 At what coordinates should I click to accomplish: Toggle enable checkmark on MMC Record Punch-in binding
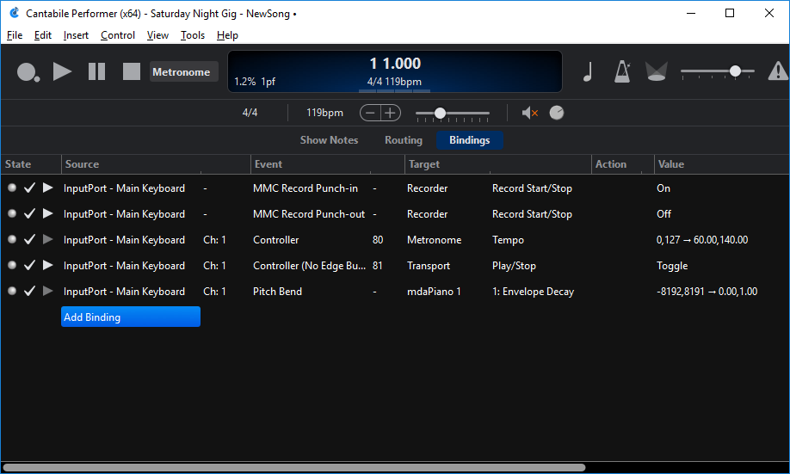tap(29, 188)
